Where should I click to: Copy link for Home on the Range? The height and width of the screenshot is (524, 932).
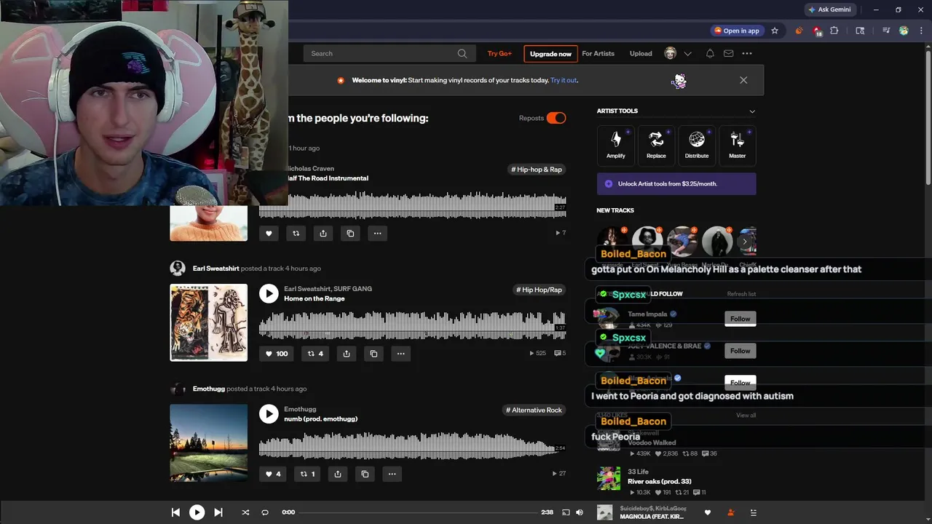374,354
